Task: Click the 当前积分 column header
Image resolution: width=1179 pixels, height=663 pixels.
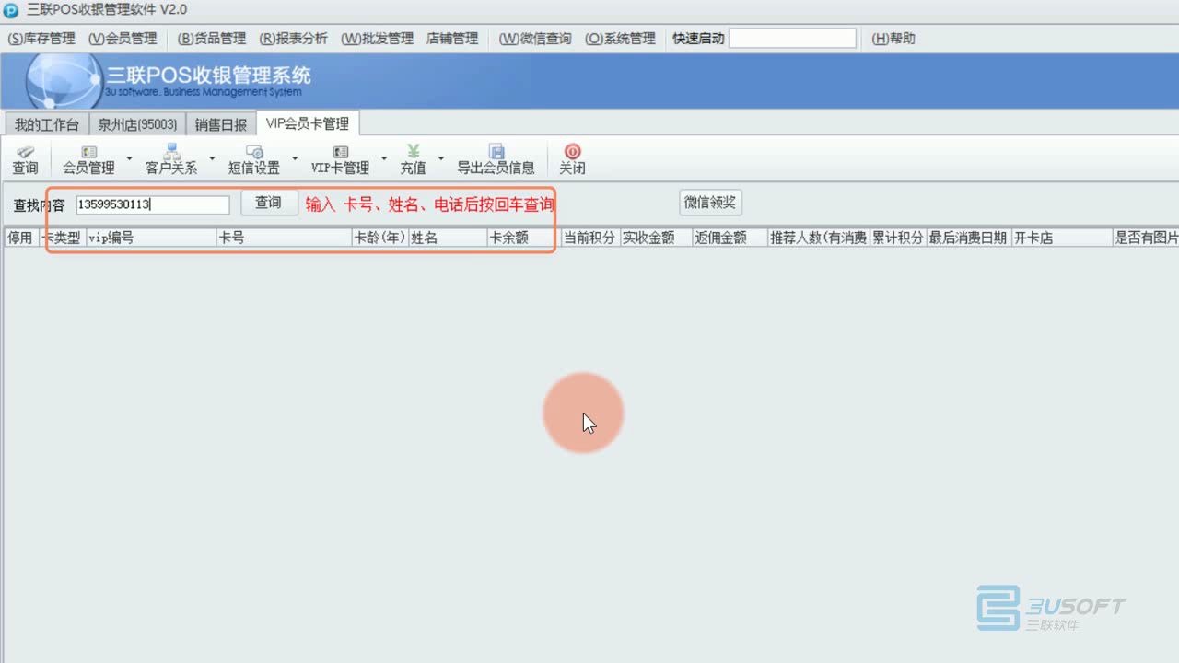Action: [590, 238]
